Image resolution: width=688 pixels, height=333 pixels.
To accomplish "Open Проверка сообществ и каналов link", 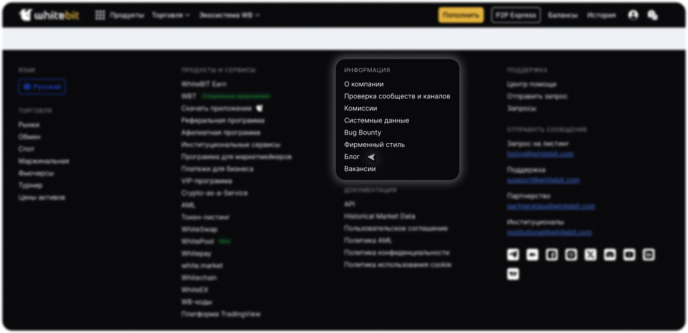I will pos(397,96).
